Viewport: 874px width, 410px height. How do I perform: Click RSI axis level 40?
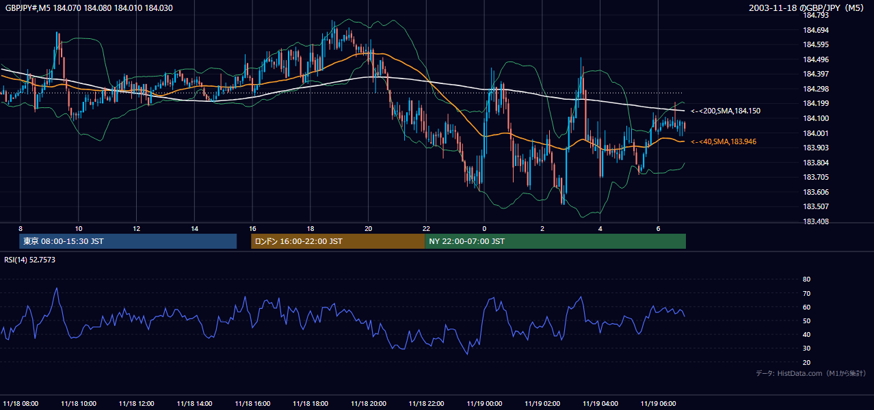[806, 334]
